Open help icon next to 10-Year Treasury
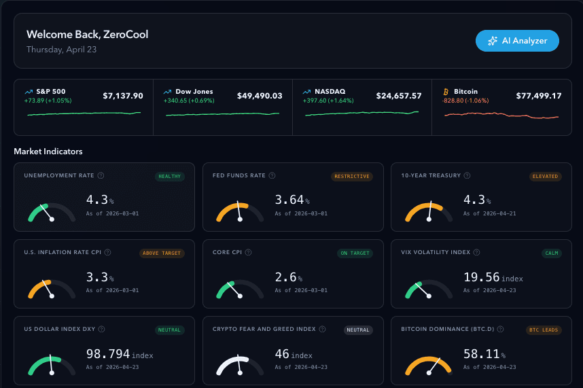Screen dimensions: 583x388 coord(467,175)
